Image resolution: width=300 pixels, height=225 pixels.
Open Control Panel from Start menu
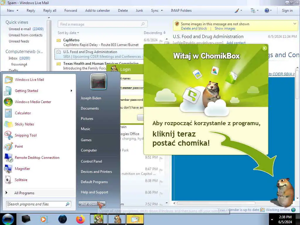[x=91, y=161]
